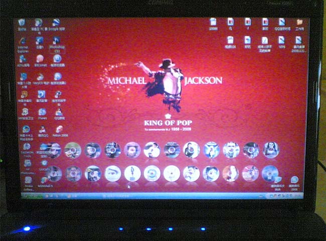Open the yellow folder in top-right corner
This screenshot has width=326, height=241.
[299, 23]
